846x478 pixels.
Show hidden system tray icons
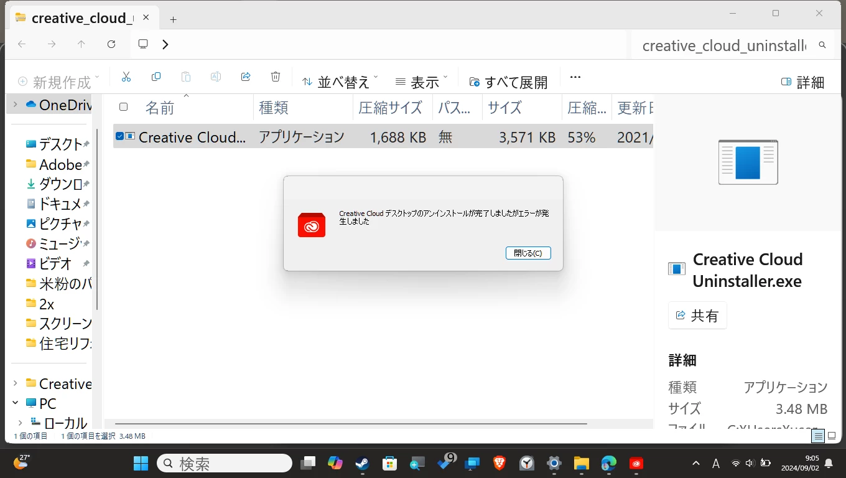696,463
